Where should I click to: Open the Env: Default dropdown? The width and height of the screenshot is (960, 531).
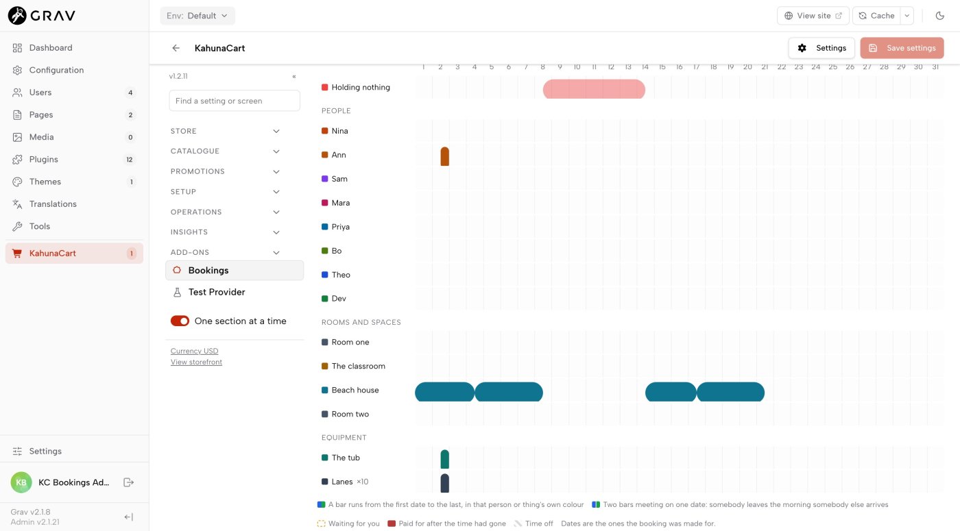click(197, 16)
